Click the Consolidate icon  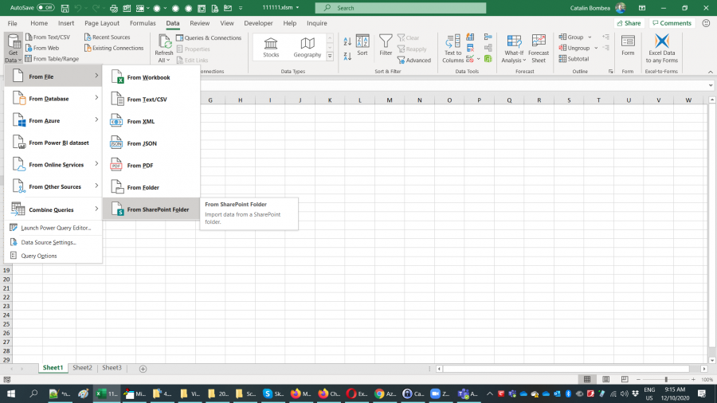[x=488, y=37]
